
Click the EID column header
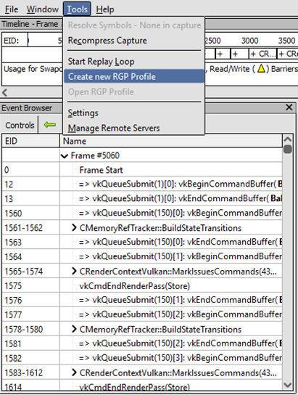[30, 141]
